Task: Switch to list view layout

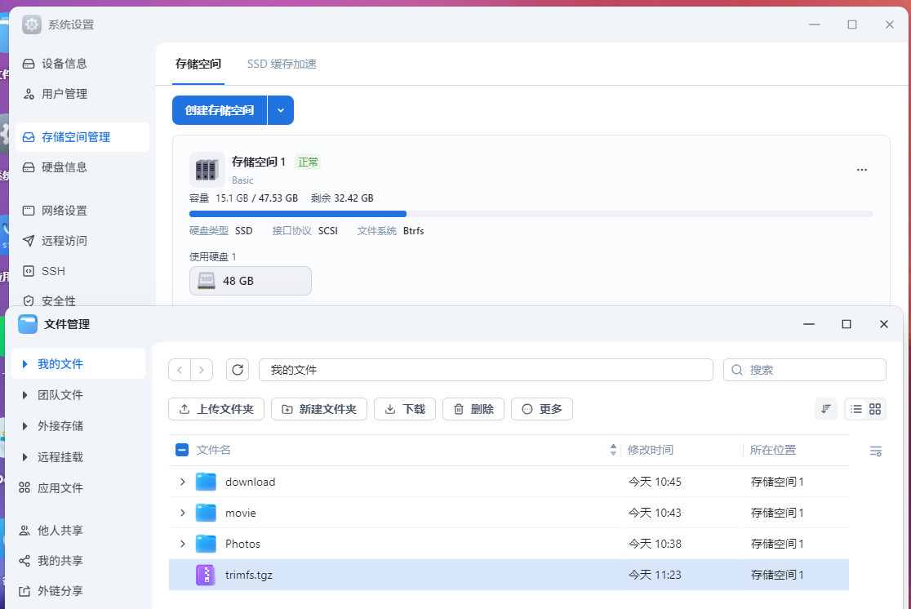Action: click(856, 409)
